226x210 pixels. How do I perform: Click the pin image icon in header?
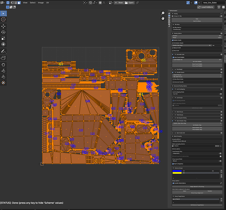point(137,3)
